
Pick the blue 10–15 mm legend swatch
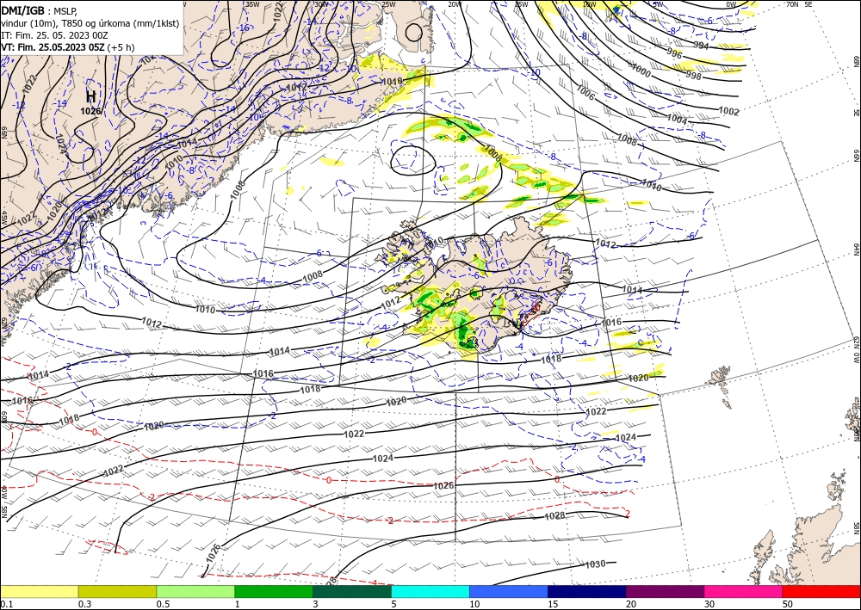[x=509, y=591]
